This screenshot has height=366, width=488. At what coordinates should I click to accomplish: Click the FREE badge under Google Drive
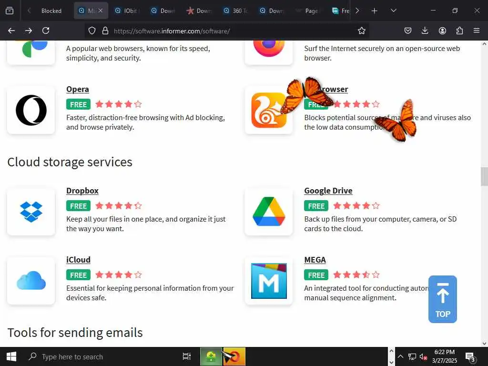coord(316,206)
